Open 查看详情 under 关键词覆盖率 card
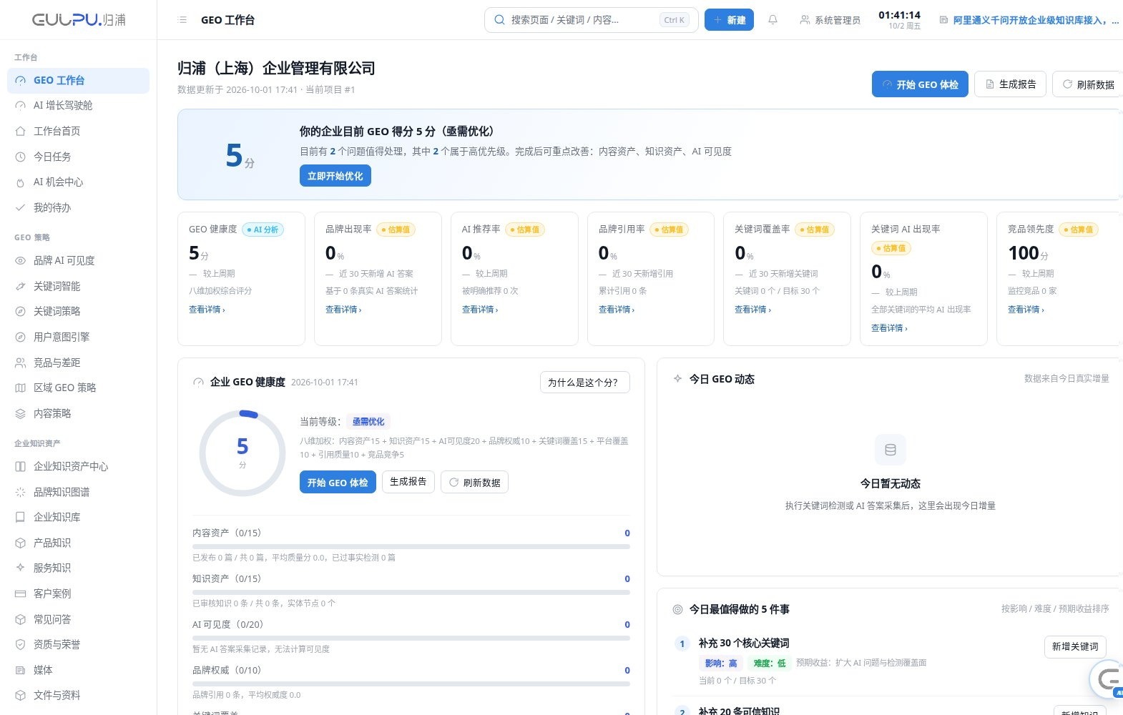 coord(752,310)
